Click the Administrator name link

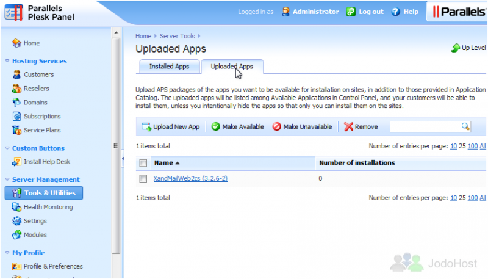coord(315,12)
